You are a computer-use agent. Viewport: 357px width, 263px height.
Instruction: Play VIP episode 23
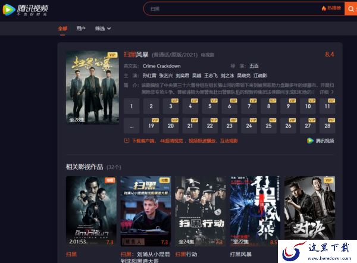(230, 126)
